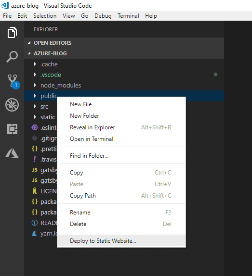The image size is (252, 276).
Task: Click the second gatsby file's JS icon
Action: 35,180
